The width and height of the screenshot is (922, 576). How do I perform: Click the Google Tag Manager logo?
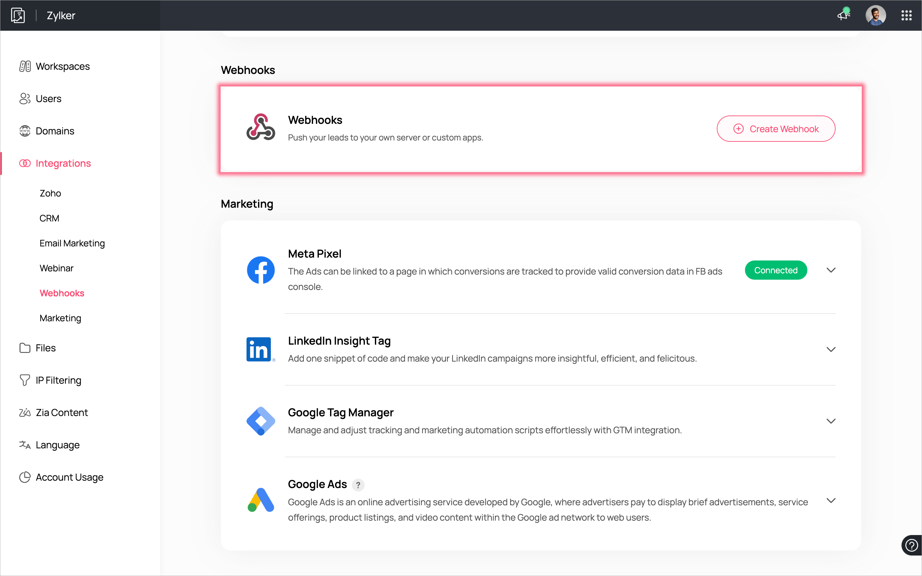(261, 421)
